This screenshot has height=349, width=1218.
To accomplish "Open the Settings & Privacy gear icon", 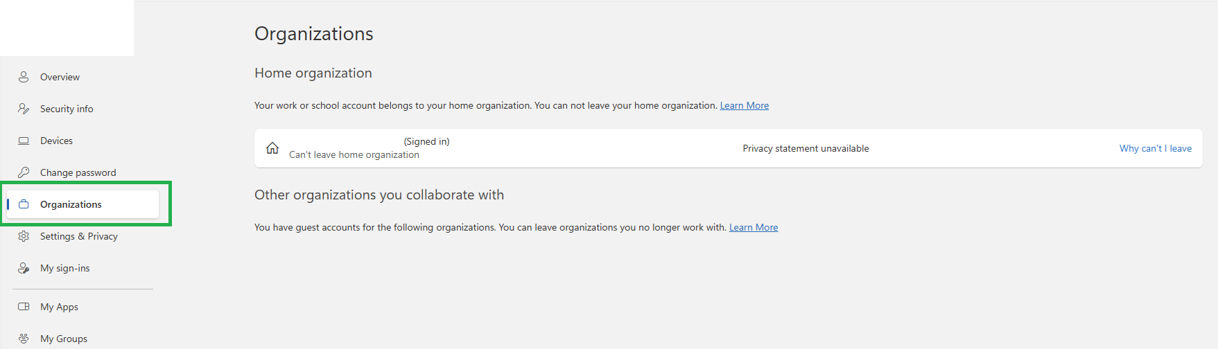I will click(x=24, y=236).
